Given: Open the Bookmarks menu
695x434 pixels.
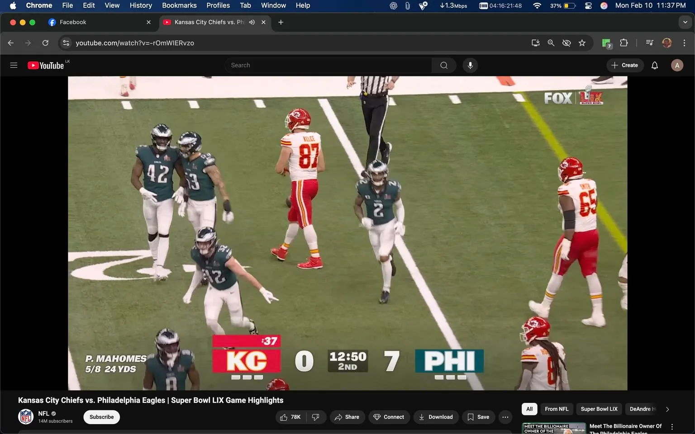Looking at the screenshot, I should (x=179, y=5).
